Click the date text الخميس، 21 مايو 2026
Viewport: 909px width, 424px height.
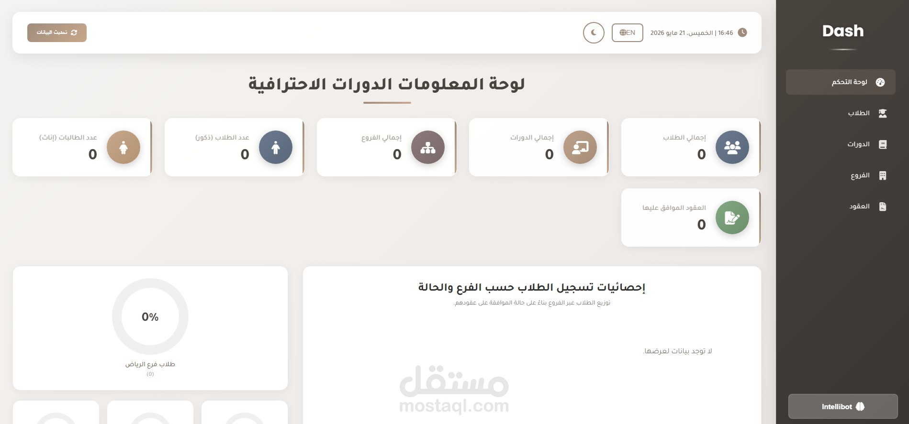pos(682,33)
